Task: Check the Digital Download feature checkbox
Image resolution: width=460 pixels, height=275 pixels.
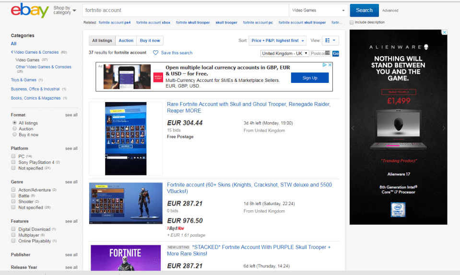Action: click(13, 229)
